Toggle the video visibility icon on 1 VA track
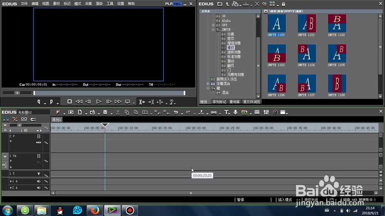Screen dimensions: 385x216 tap(38, 156)
